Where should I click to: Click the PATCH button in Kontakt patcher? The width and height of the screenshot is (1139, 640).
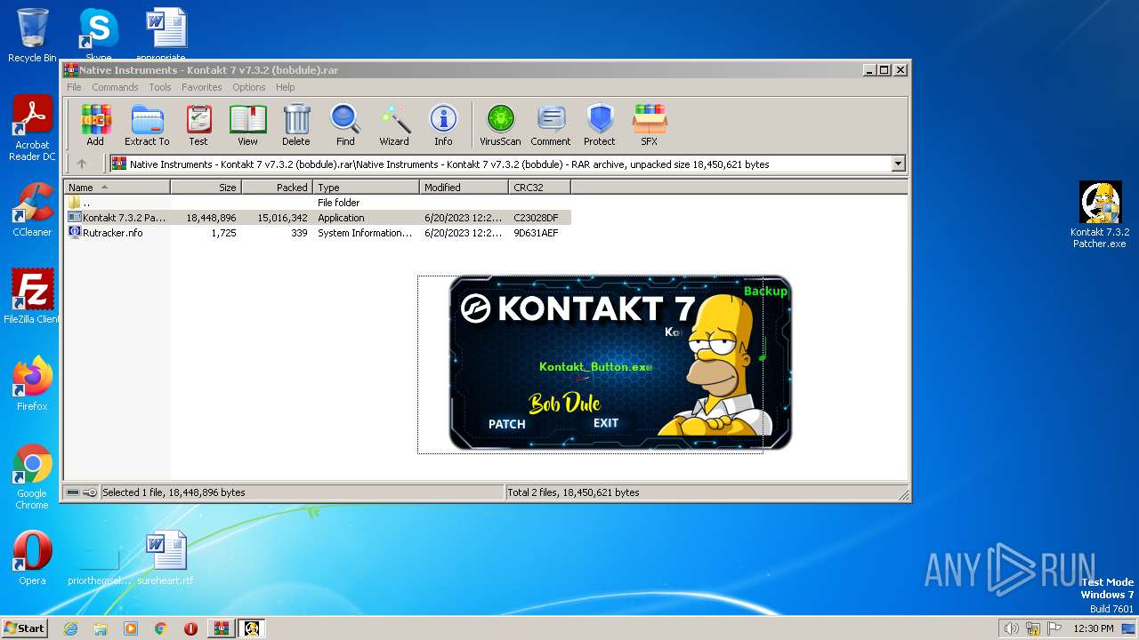click(507, 424)
